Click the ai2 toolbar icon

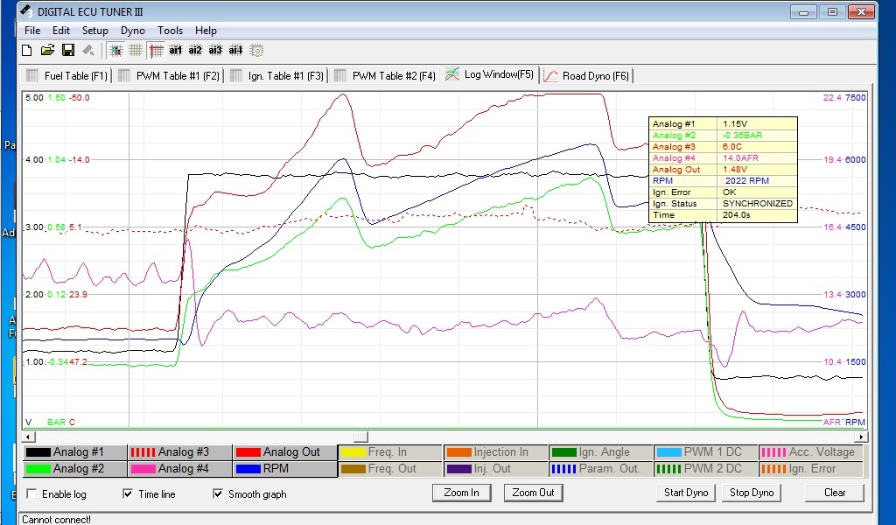pos(195,51)
